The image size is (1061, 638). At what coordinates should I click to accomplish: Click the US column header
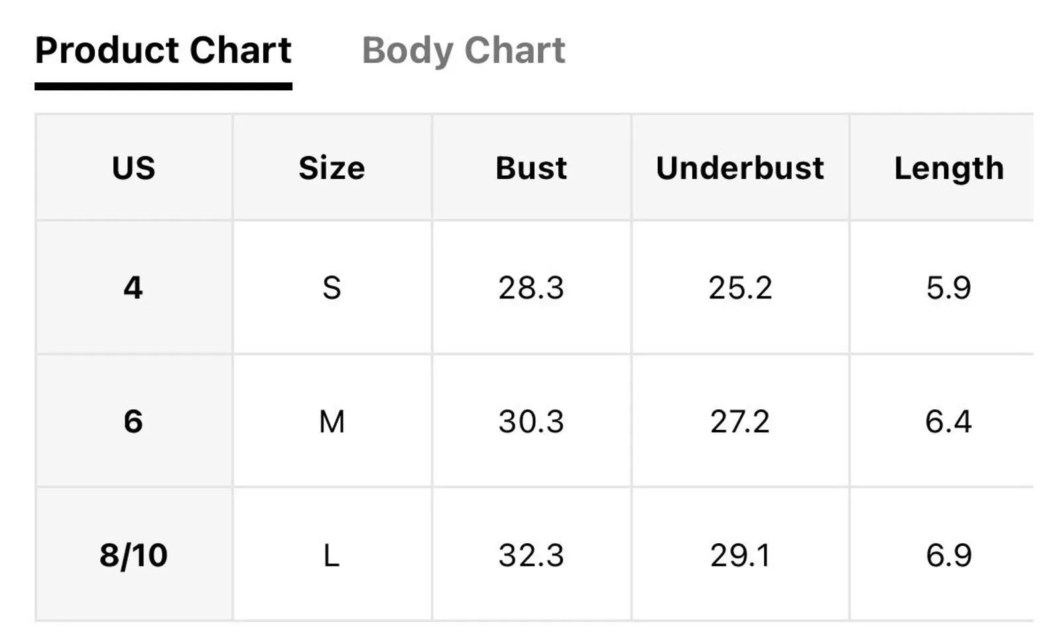coord(134,168)
